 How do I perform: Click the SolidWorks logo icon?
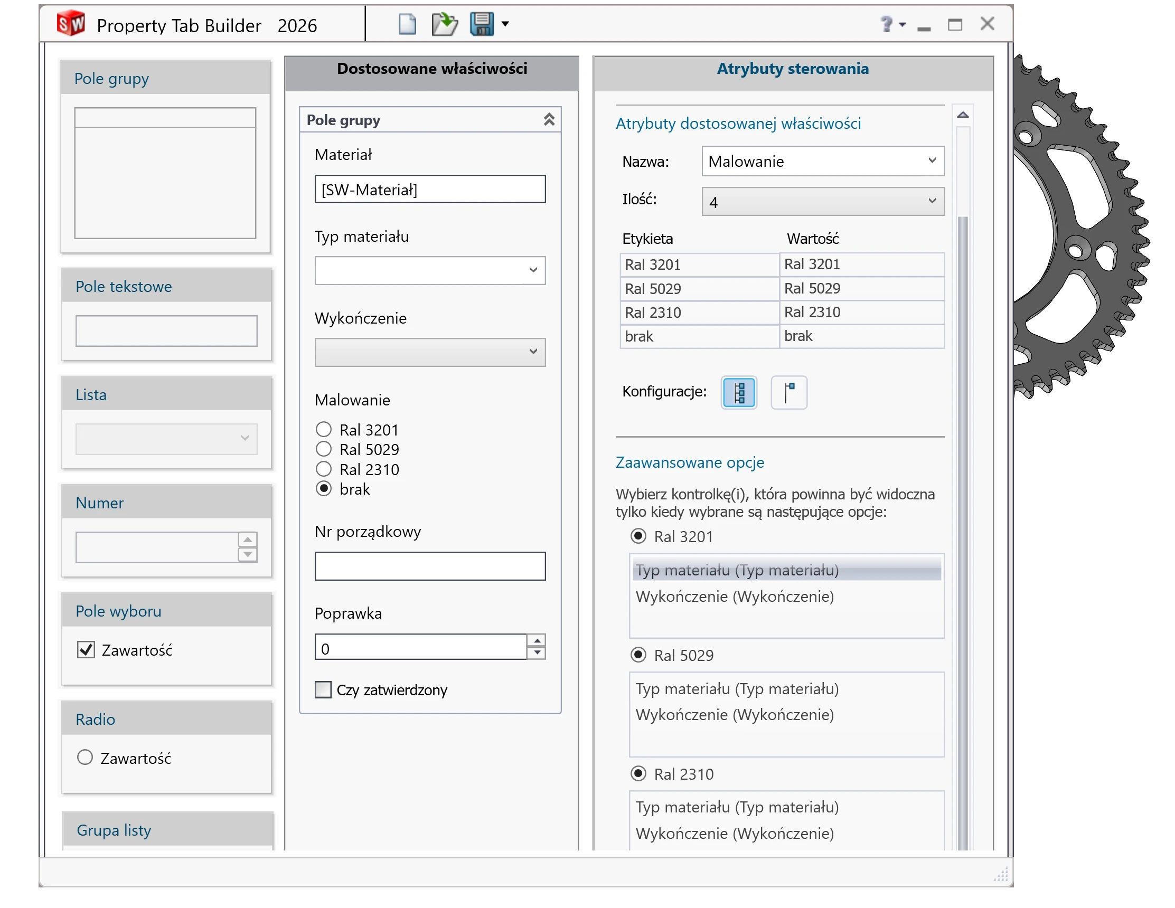pos(71,24)
